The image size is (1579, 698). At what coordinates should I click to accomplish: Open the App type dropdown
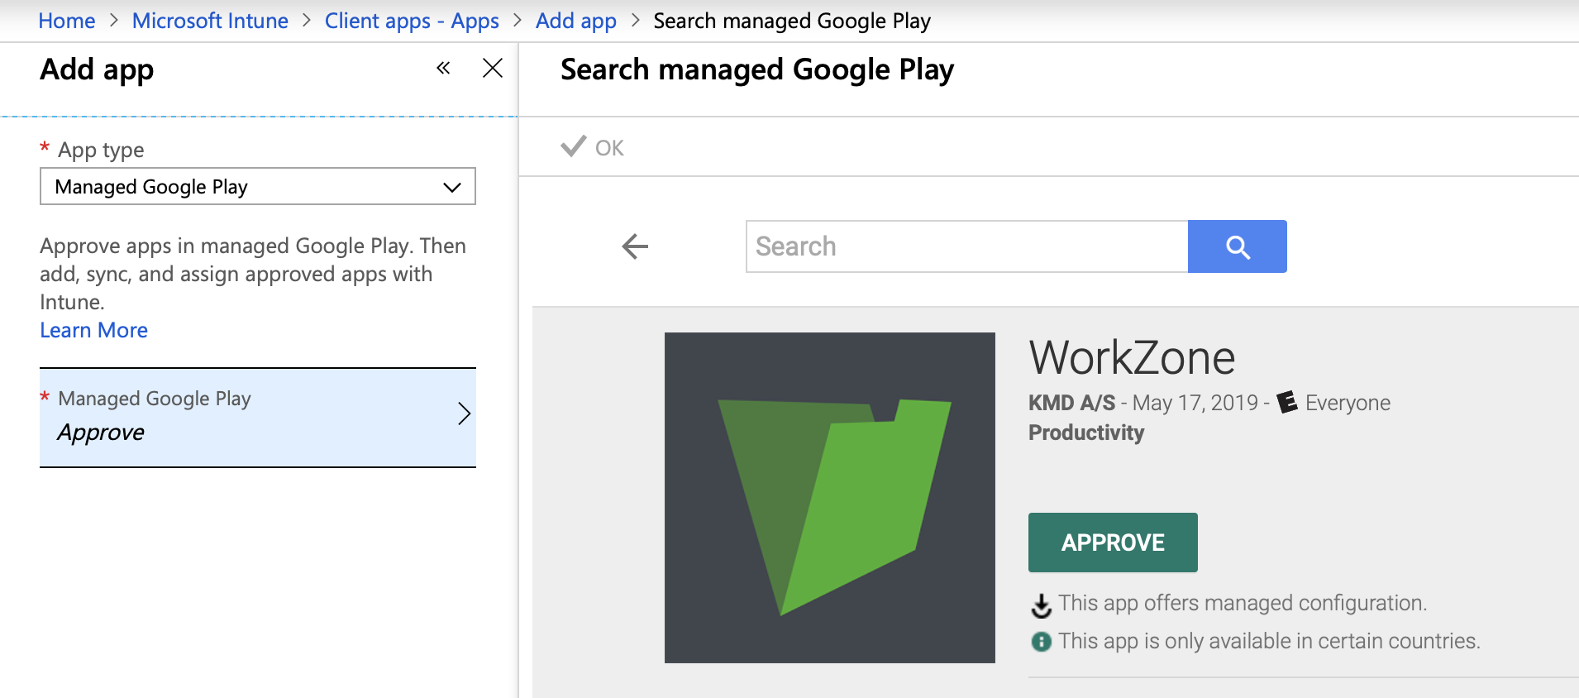coord(258,187)
